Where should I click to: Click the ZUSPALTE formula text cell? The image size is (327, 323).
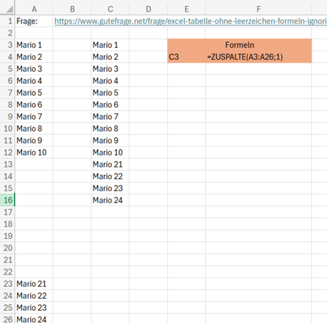click(259, 57)
